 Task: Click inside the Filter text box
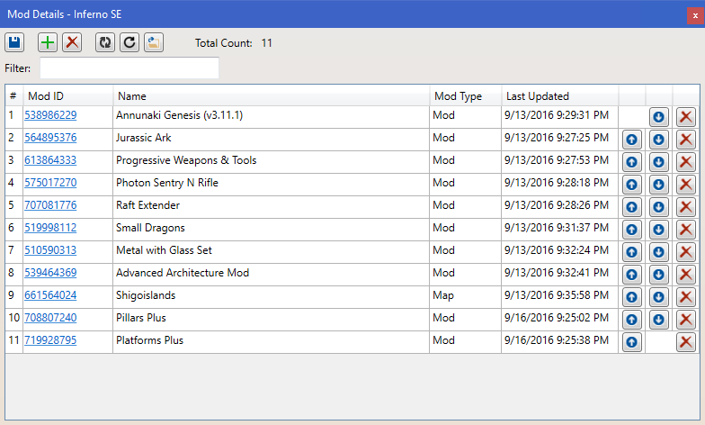point(129,68)
